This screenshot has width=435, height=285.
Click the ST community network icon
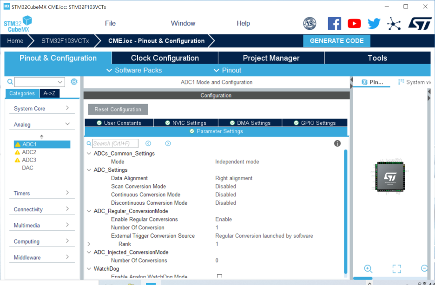[x=394, y=24]
